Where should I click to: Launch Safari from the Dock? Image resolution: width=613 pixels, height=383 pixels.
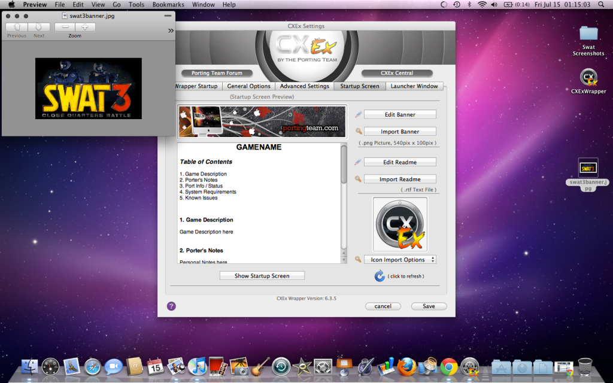coord(93,367)
